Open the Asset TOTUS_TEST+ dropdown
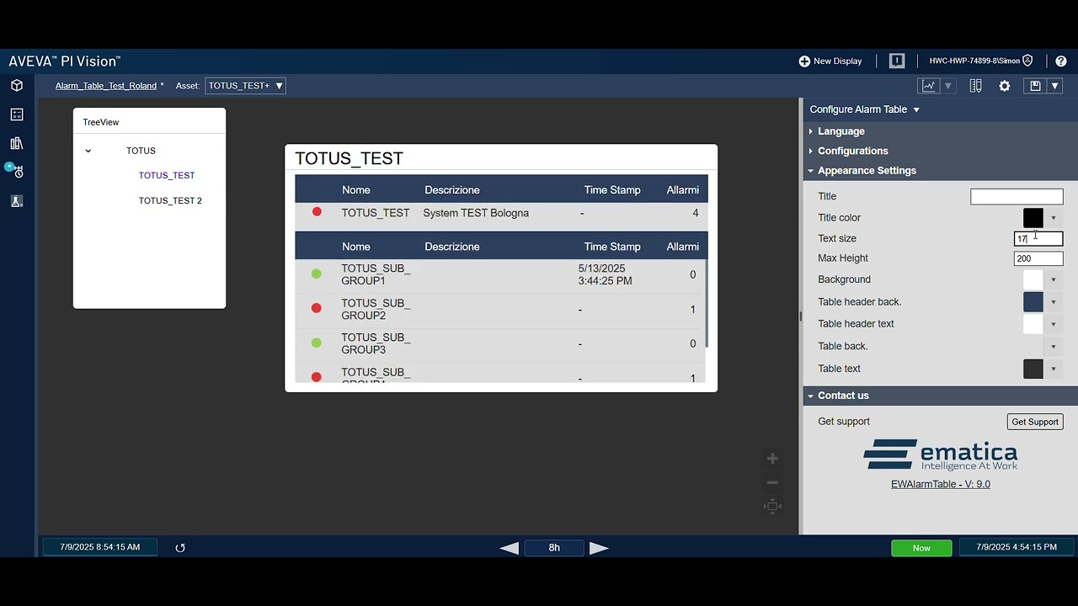Image resolution: width=1078 pixels, height=606 pixels. click(245, 86)
